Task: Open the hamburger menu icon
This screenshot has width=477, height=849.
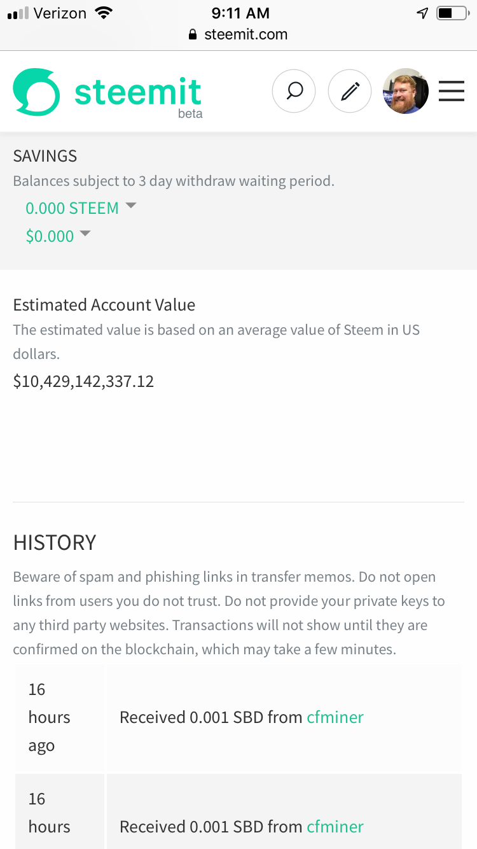Action: tap(452, 92)
